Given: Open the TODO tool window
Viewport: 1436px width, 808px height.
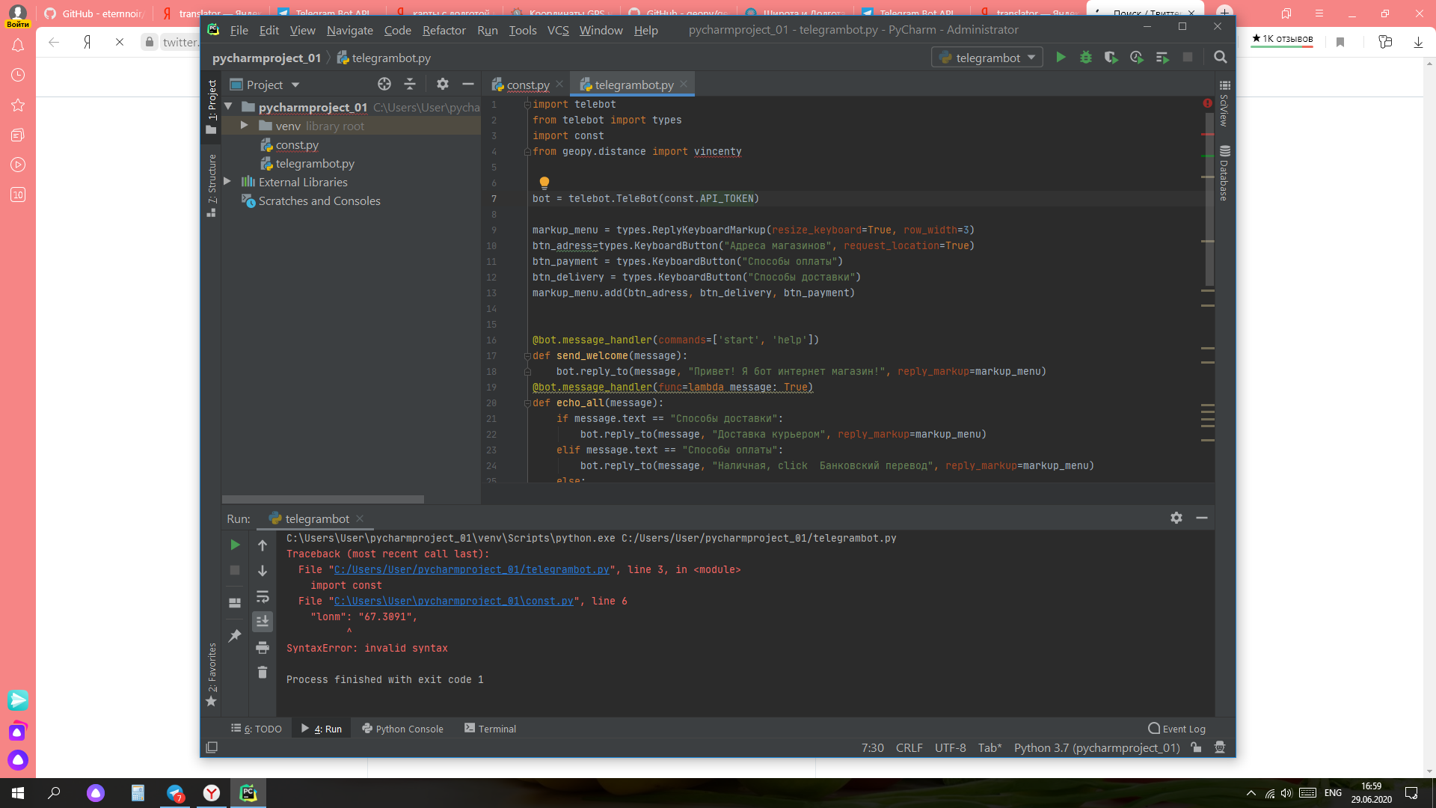Looking at the screenshot, I should point(257,729).
